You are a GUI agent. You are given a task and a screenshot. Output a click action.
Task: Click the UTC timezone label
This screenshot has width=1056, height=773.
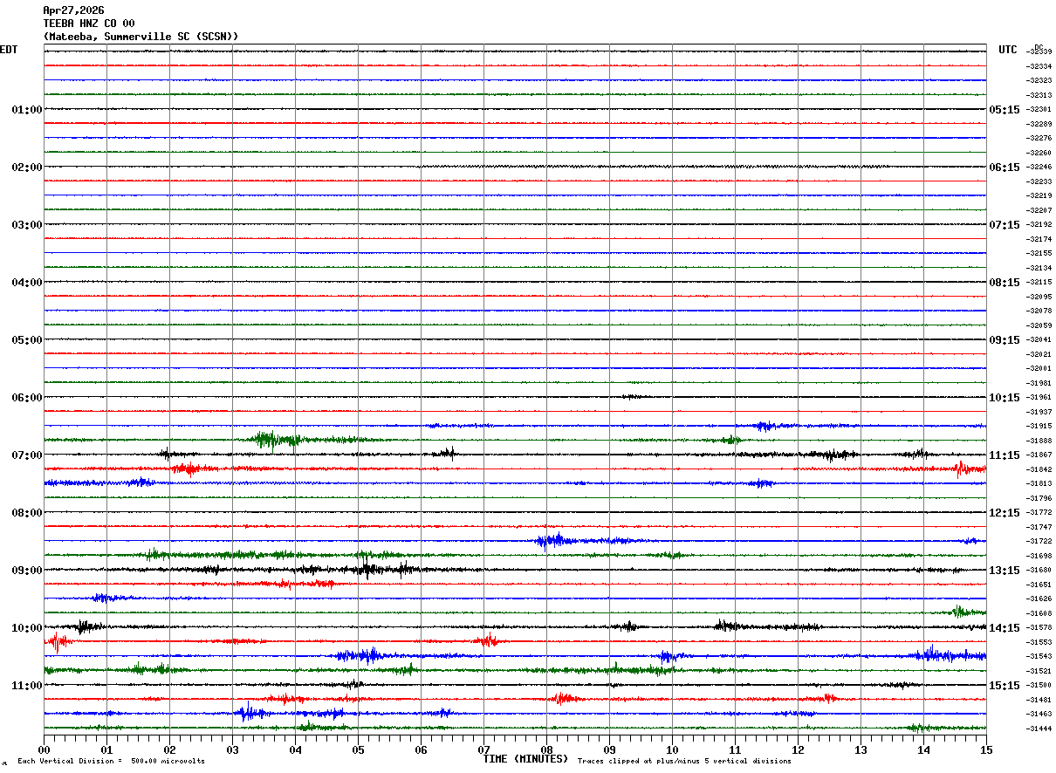coord(1008,50)
